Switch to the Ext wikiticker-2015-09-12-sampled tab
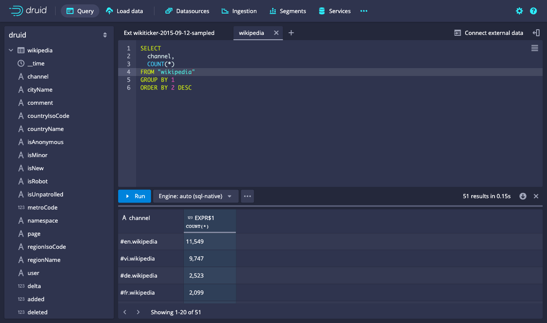The height and width of the screenshot is (323, 547). 168,32
